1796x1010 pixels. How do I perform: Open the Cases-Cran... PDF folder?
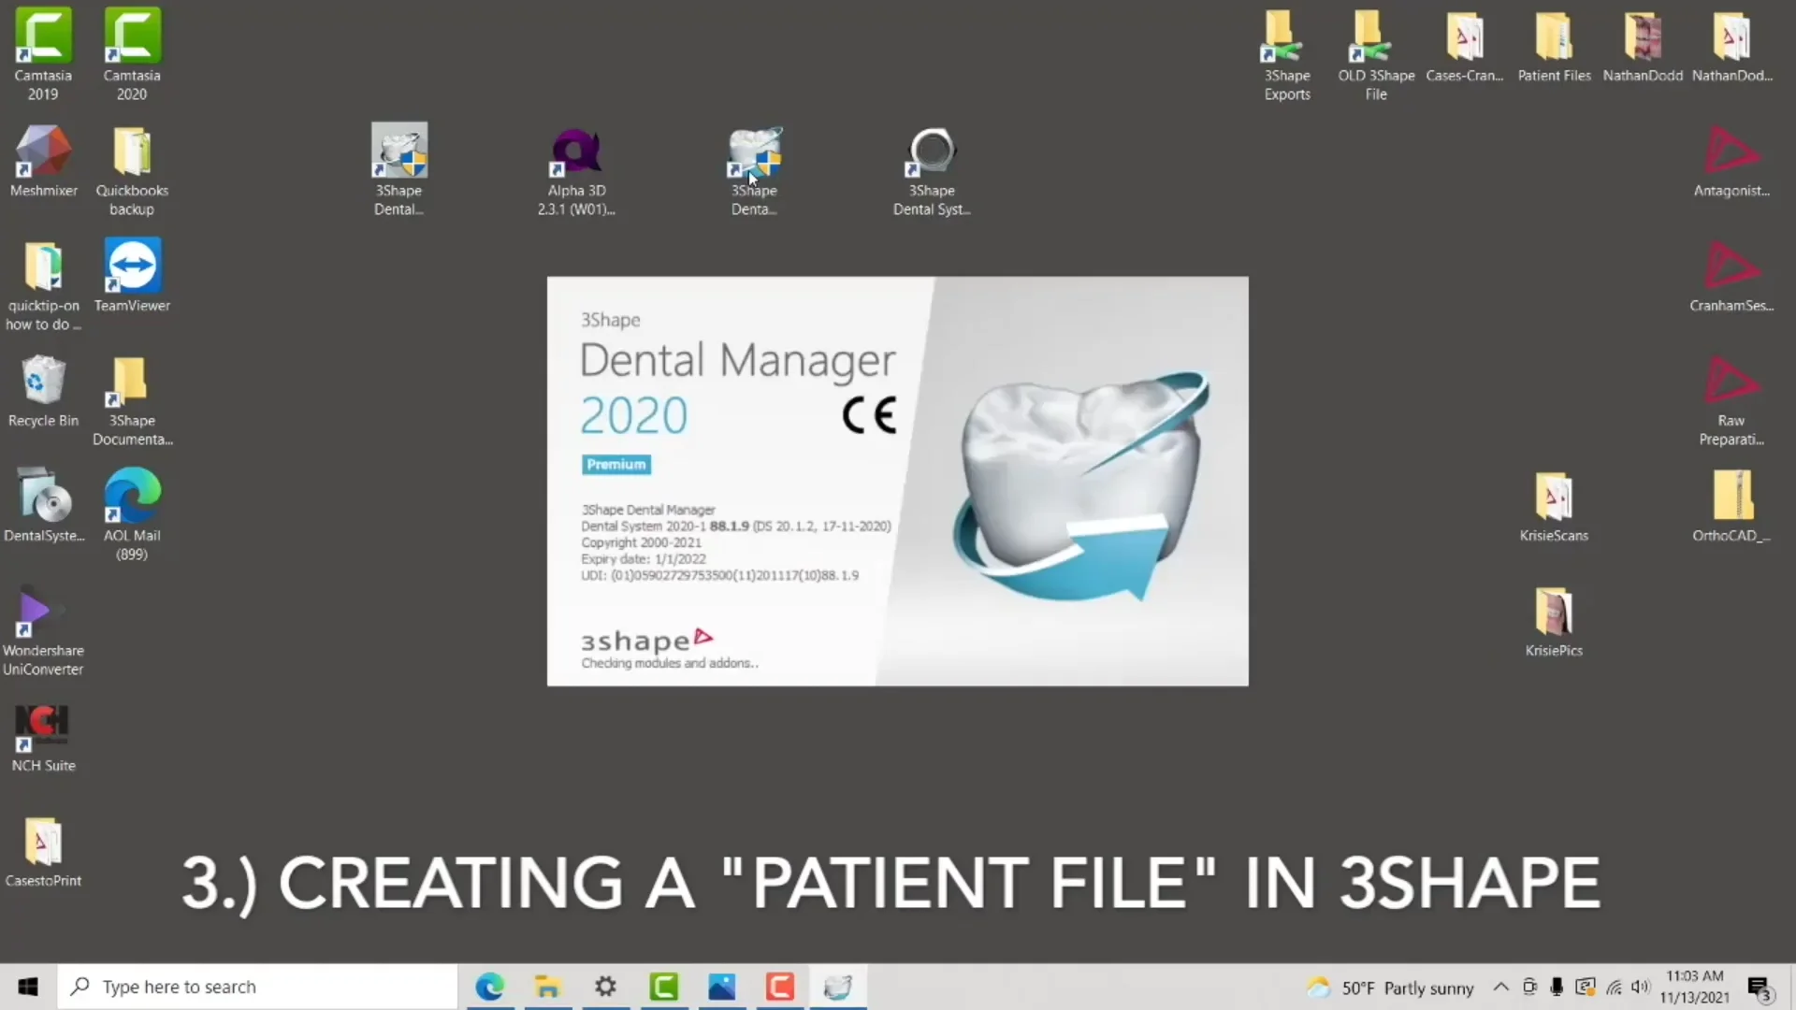[1465, 45]
